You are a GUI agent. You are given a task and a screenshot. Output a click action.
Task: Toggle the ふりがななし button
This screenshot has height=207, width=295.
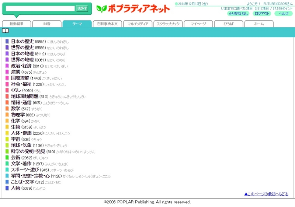[238, 14]
